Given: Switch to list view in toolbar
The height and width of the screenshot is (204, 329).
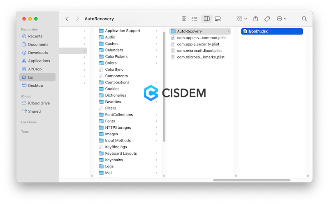Looking at the screenshot, I should click(195, 19).
